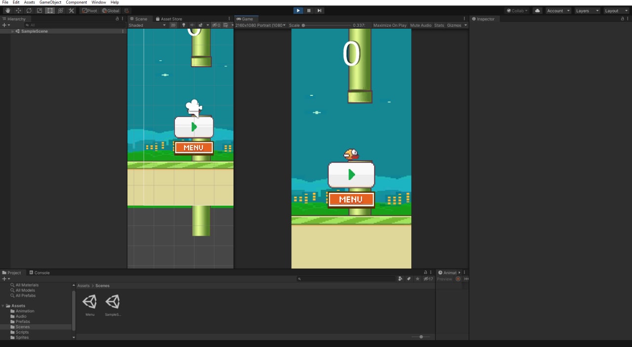
Task: Click the Play button
Action: (298, 10)
